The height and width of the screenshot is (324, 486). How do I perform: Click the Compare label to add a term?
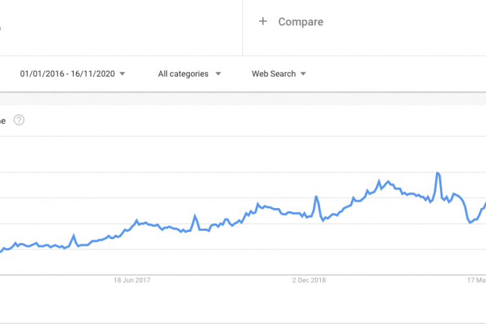click(301, 22)
